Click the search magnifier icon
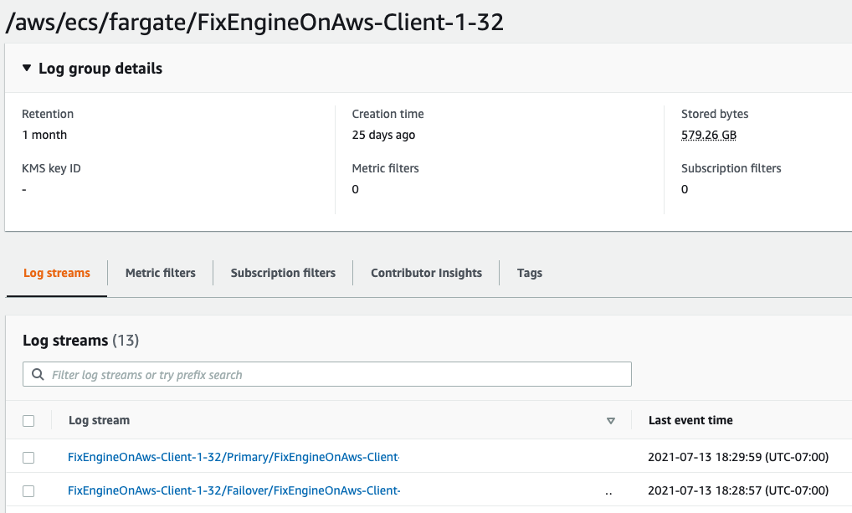The height and width of the screenshot is (513, 852). coord(38,374)
